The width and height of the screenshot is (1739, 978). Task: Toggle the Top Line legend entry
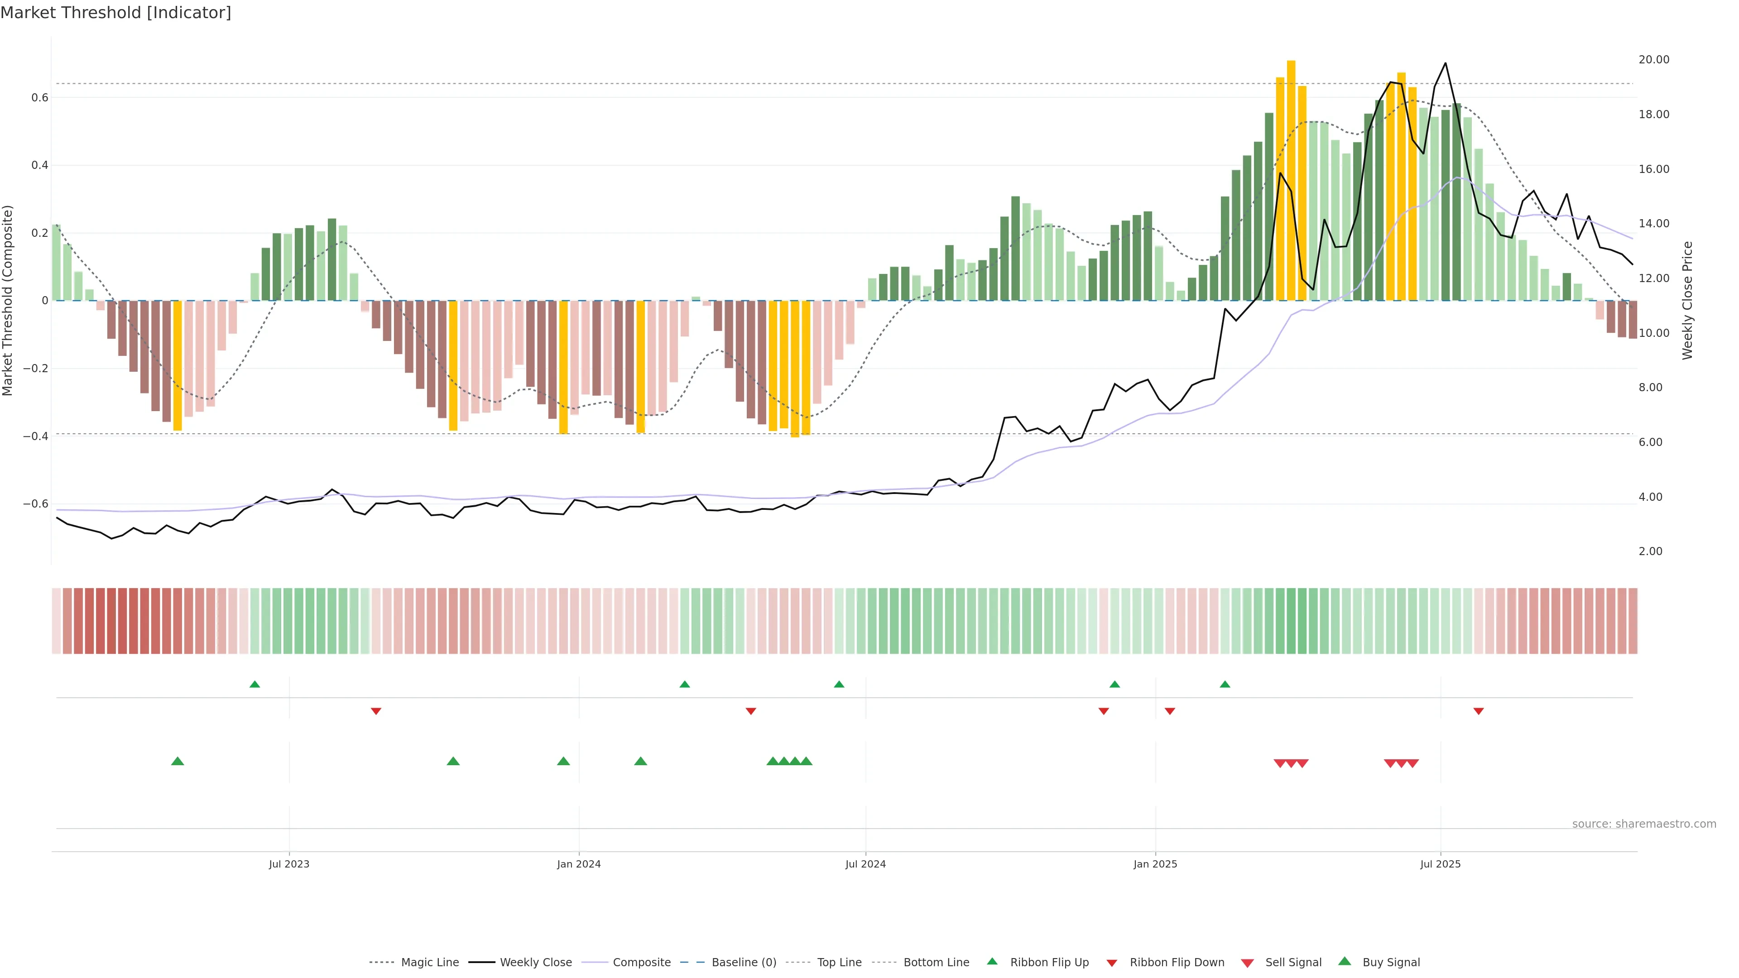coord(839,962)
